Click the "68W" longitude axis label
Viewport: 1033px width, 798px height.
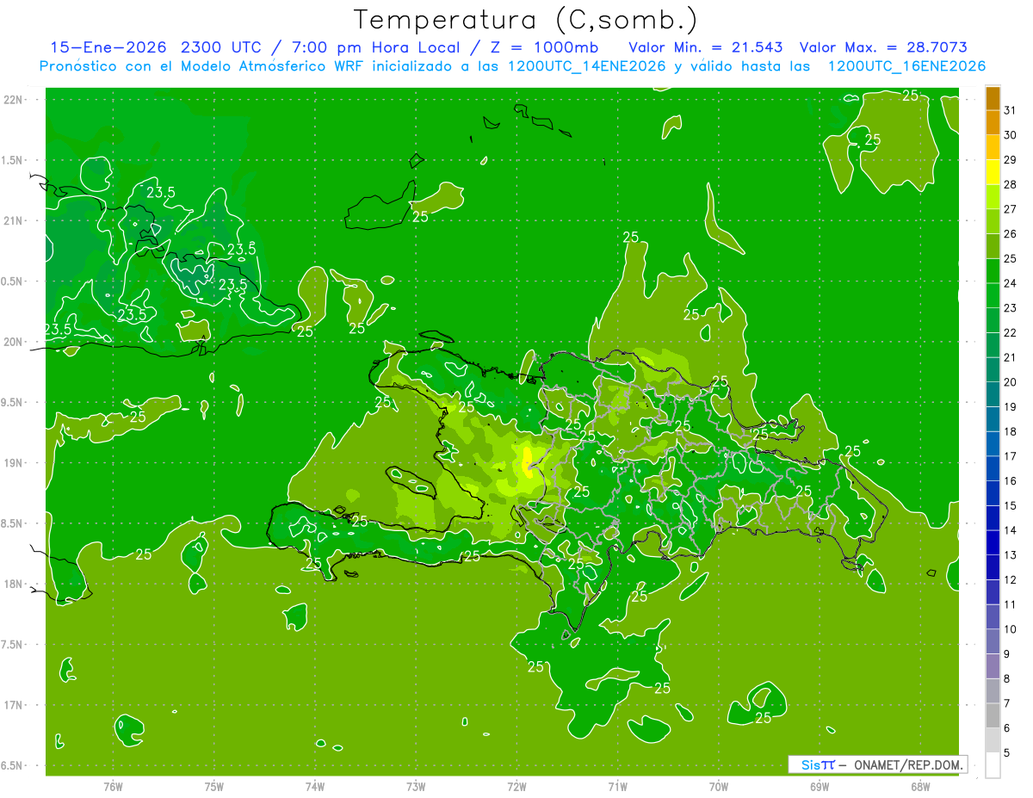920,787
